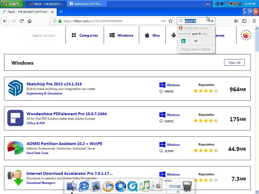Image resolution: width=259 pixels, height=194 pixels.
Task: Open Office & PDF category link
Action: (x=36, y=123)
